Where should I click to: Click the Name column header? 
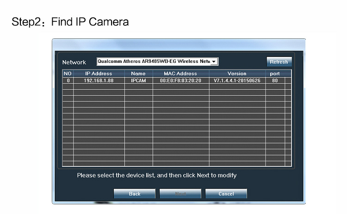[138, 73]
